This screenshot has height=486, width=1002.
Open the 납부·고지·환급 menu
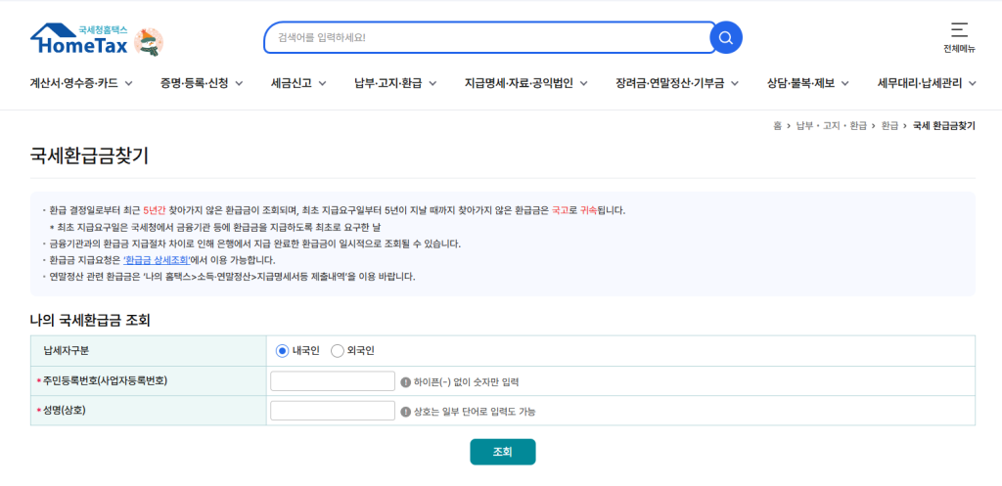388,83
